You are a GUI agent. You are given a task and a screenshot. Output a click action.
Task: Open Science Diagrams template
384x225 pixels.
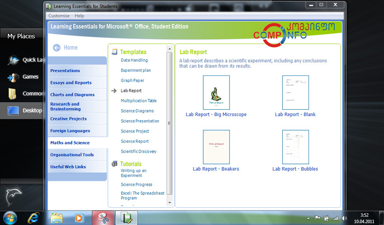pos(137,111)
